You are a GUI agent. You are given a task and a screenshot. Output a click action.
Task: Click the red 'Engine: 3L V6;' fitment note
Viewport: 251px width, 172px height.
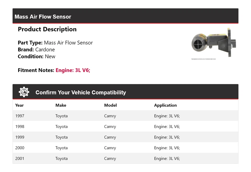(x=73, y=70)
